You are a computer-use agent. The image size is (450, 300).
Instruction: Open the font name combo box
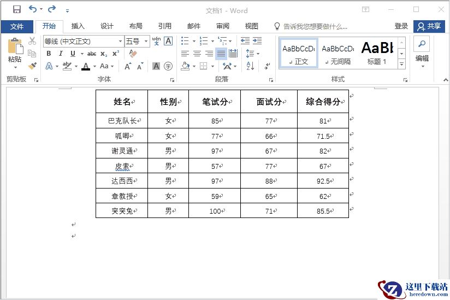coord(84,42)
